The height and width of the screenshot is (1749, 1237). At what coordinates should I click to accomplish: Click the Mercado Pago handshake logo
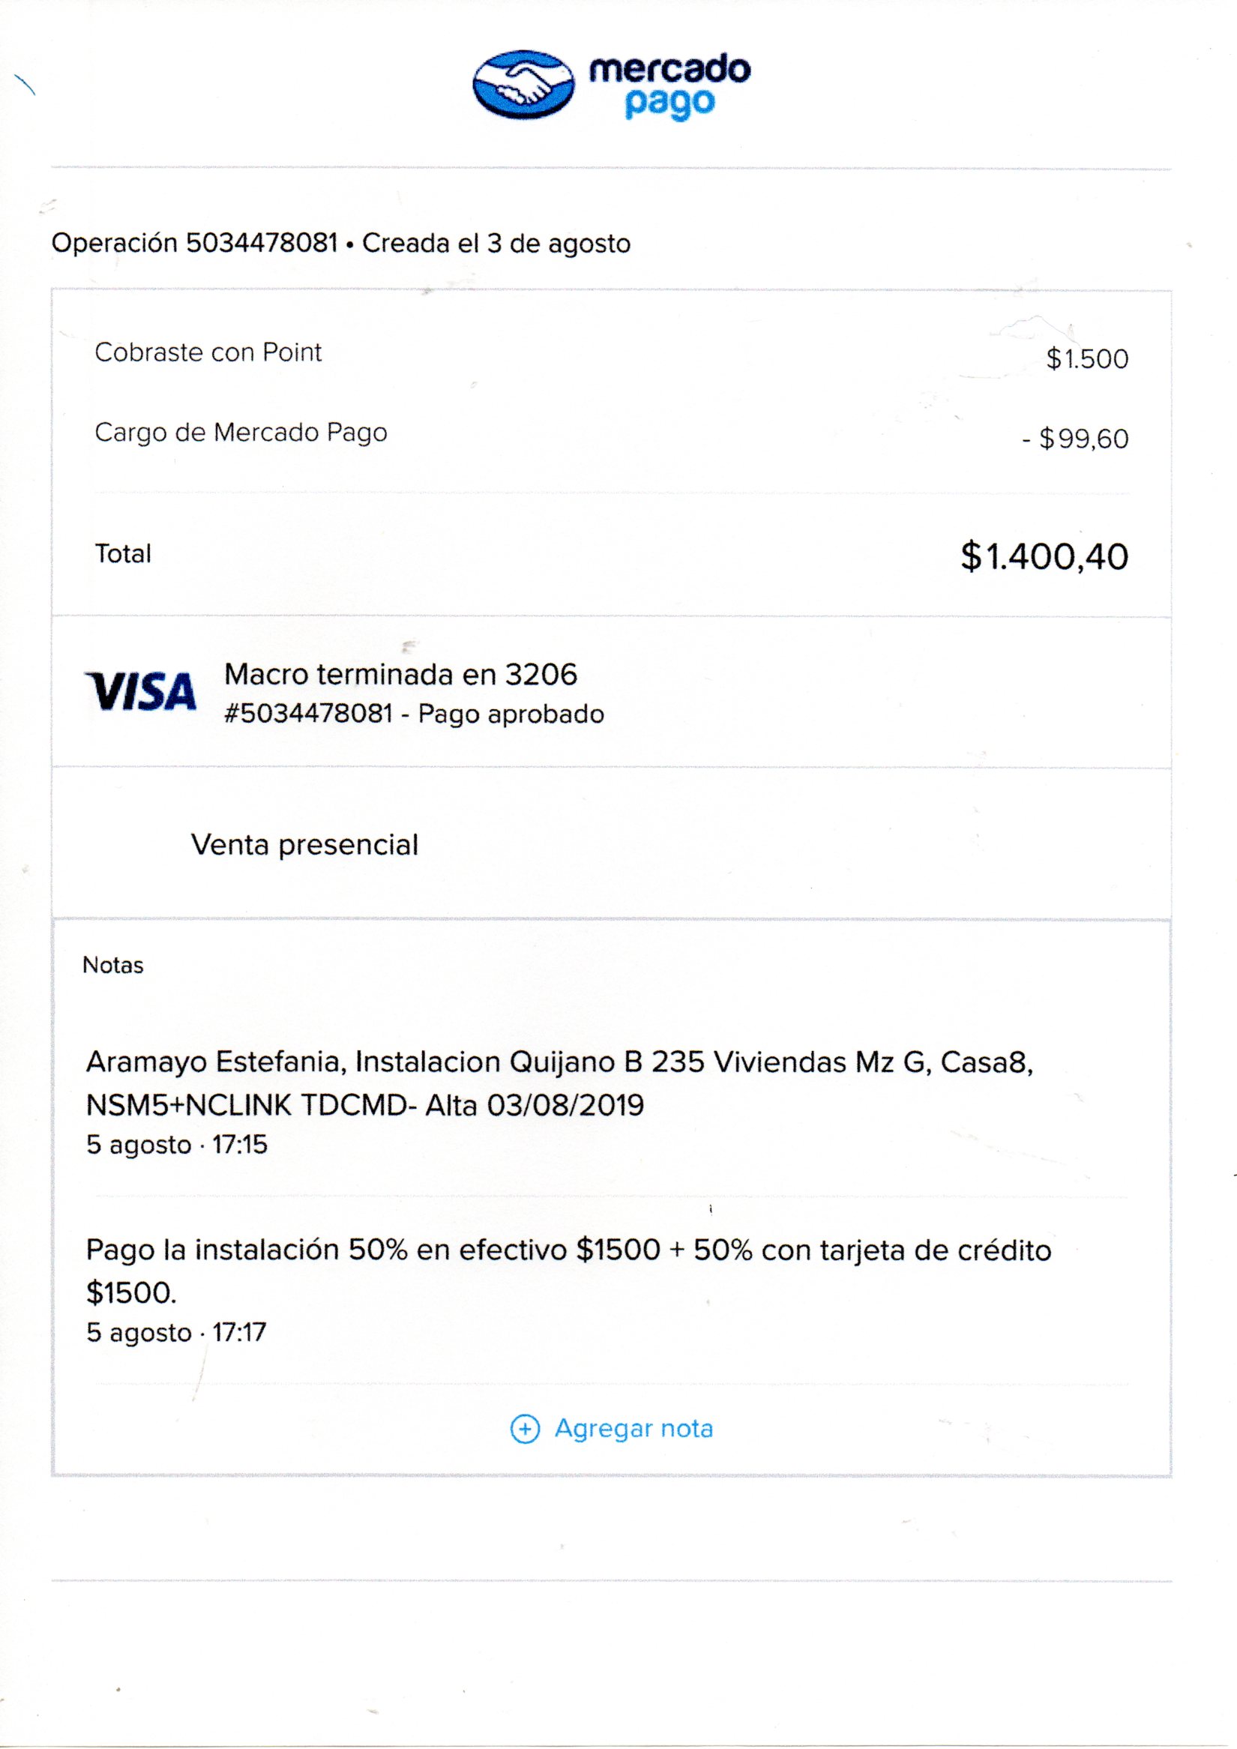[x=523, y=85]
